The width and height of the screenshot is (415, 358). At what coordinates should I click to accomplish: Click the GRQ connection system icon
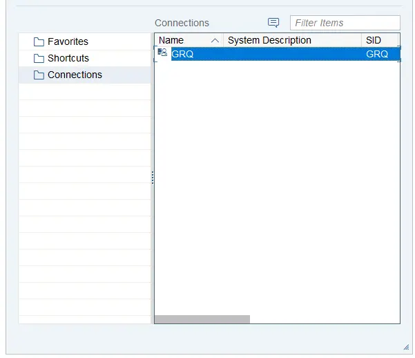pos(162,52)
